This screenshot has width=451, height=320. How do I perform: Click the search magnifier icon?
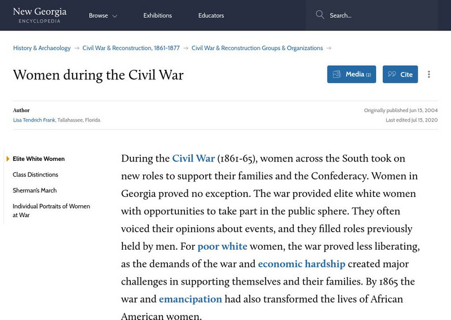pyautogui.click(x=320, y=15)
